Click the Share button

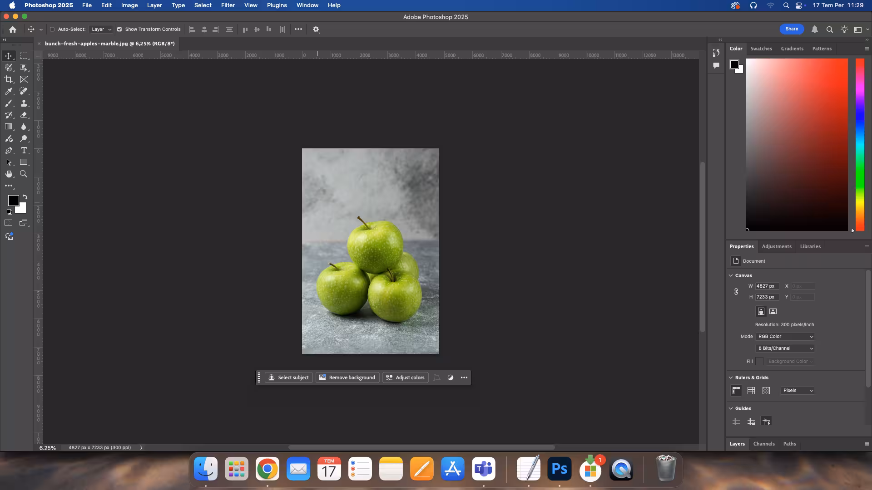(792, 29)
